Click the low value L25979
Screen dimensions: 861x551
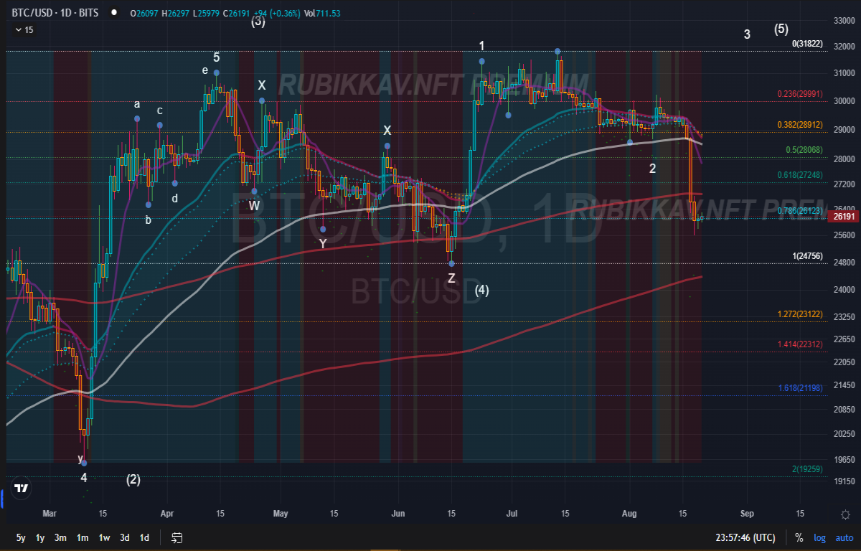(x=204, y=13)
